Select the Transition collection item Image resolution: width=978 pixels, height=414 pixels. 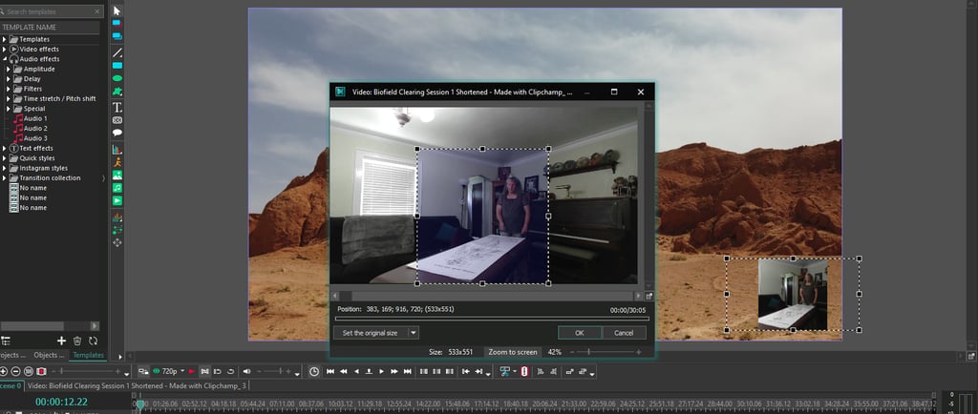click(x=50, y=178)
